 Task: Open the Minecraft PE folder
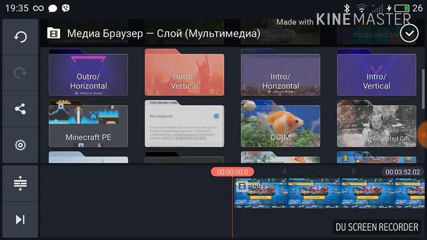89,124
